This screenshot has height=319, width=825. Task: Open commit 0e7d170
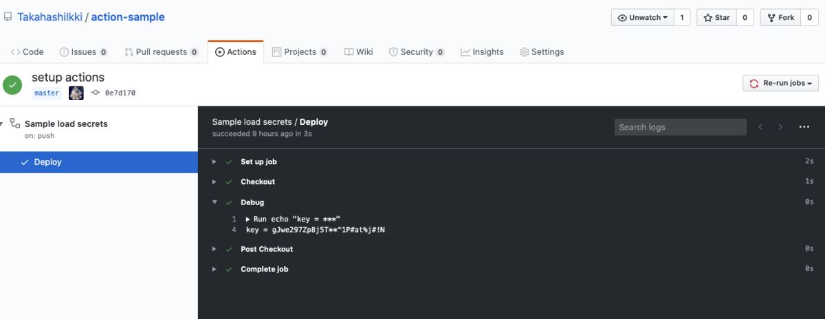(x=120, y=93)
